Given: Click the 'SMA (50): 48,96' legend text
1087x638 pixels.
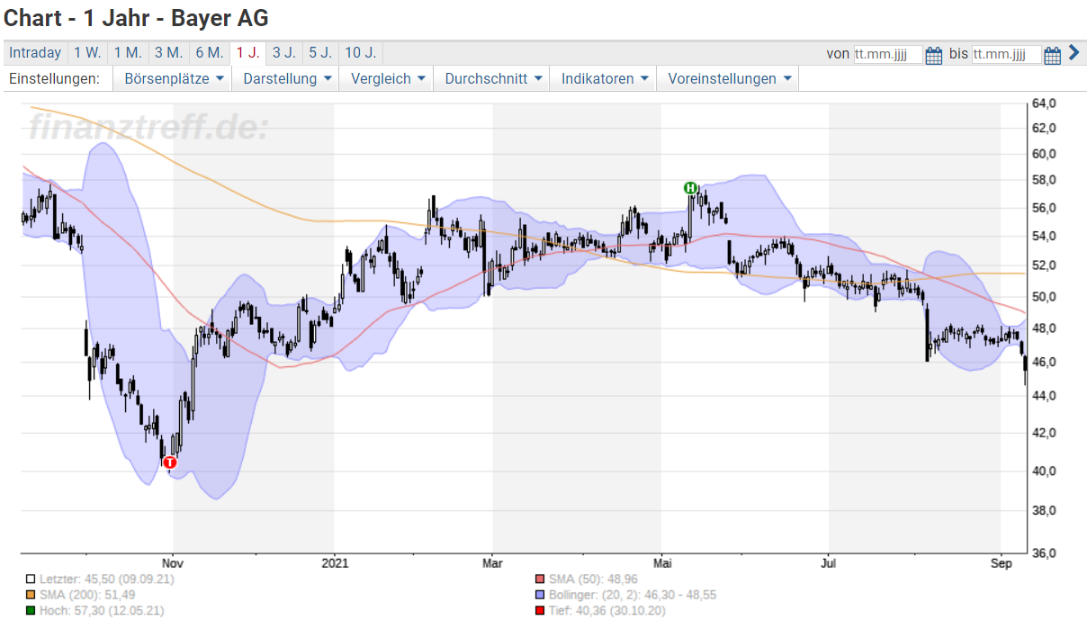Looking at the screenshot, I should click(x=593, y=580).
